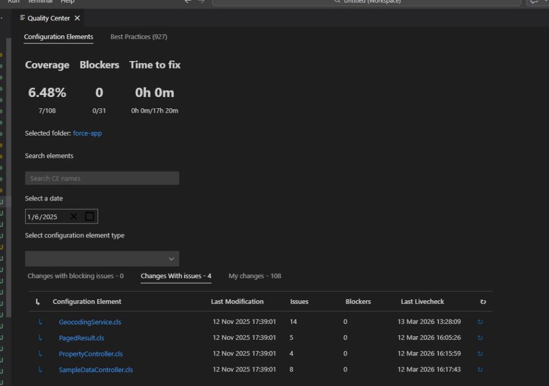Image resolution: width=549 pixels, height=386 pixels.
Task: Refresh livecheck for GeocodingService.cls row
Action: click(480, 322)
